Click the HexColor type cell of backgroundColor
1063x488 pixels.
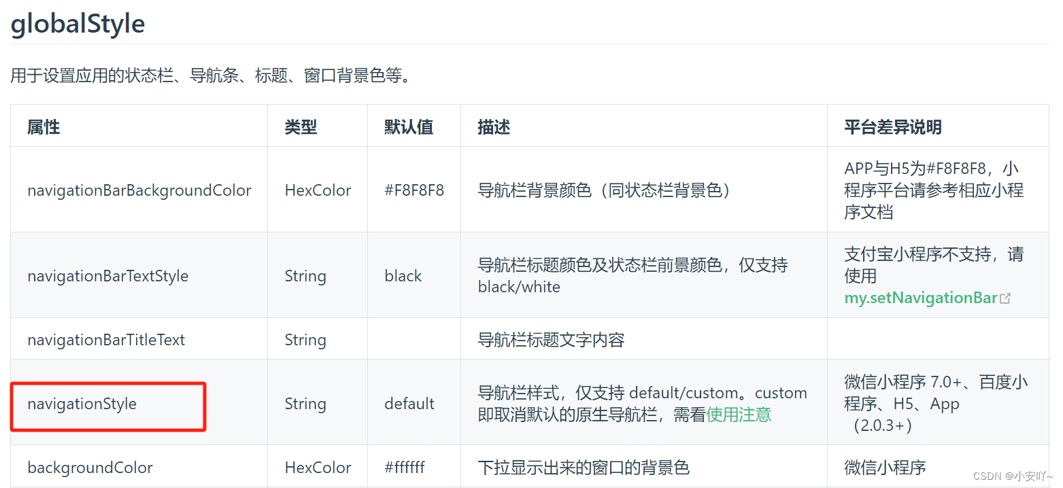click(x=318, y=467)
